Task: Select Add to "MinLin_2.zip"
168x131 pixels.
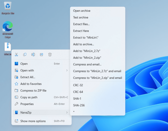Action: [x=98, y=58]
